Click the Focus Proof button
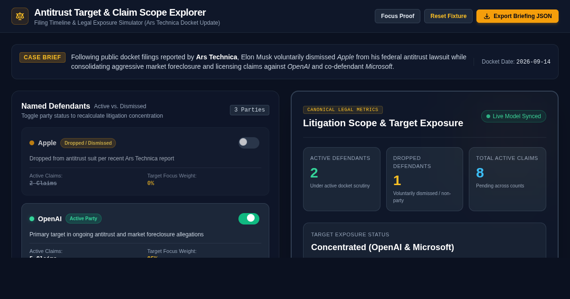This screenshot has height=299, width=570. (x=398, y=16)
